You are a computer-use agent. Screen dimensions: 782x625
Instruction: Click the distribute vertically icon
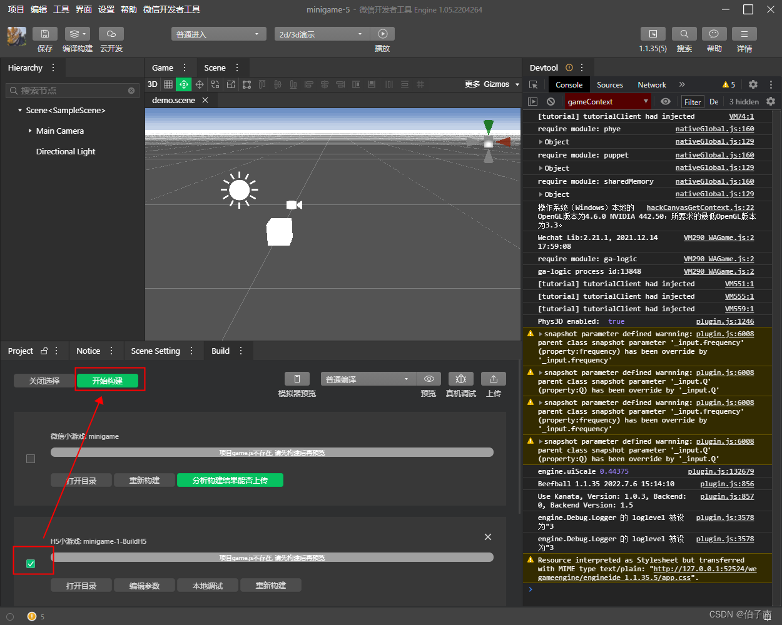click(405, 84)
